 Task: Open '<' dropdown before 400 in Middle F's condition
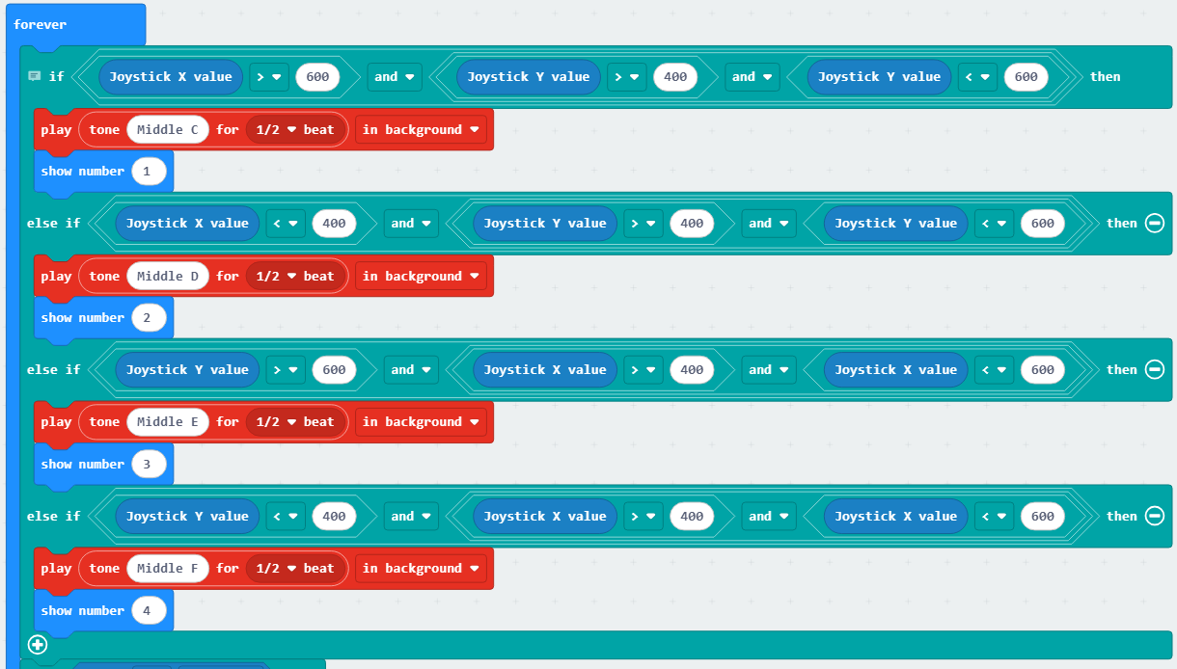(286, 517)
